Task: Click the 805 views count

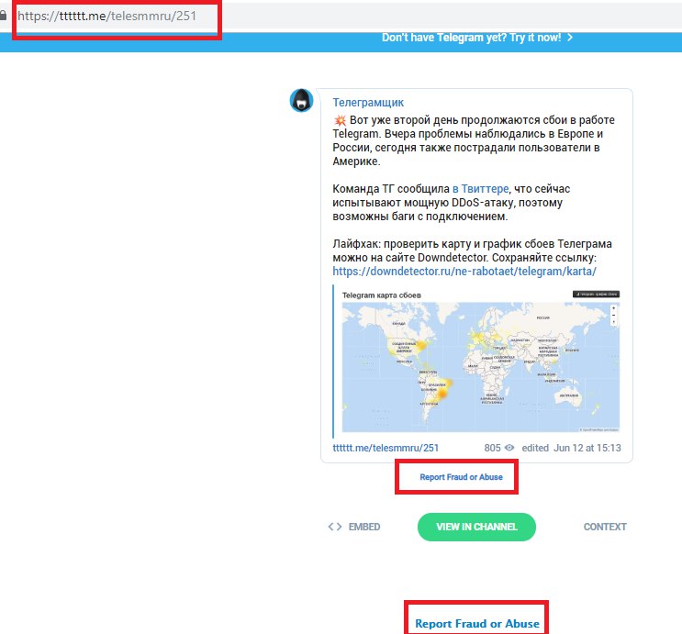Action: pyautogui.click(x=492, y=448)
